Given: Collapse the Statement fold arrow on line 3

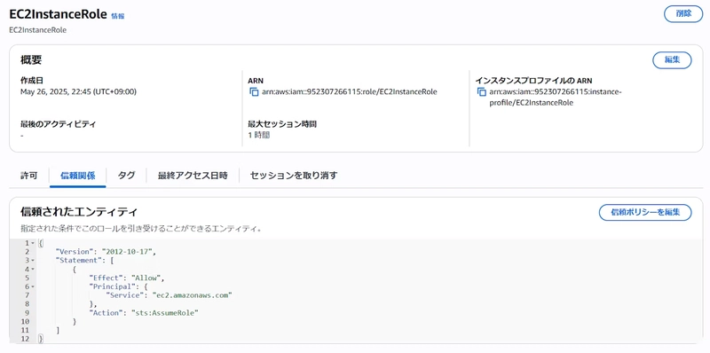Looking at the screenshot, I should click(x=33, y=261).
